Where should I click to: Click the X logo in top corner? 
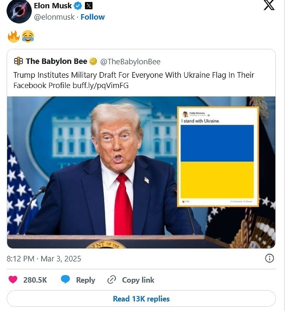269,5
